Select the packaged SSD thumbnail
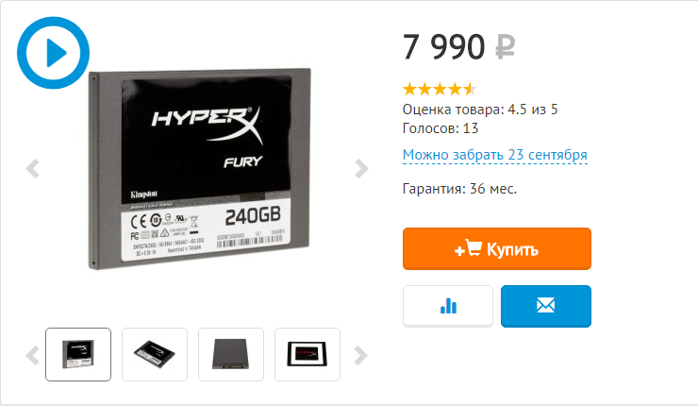The image size is (698, 406). tap(307, 354)
